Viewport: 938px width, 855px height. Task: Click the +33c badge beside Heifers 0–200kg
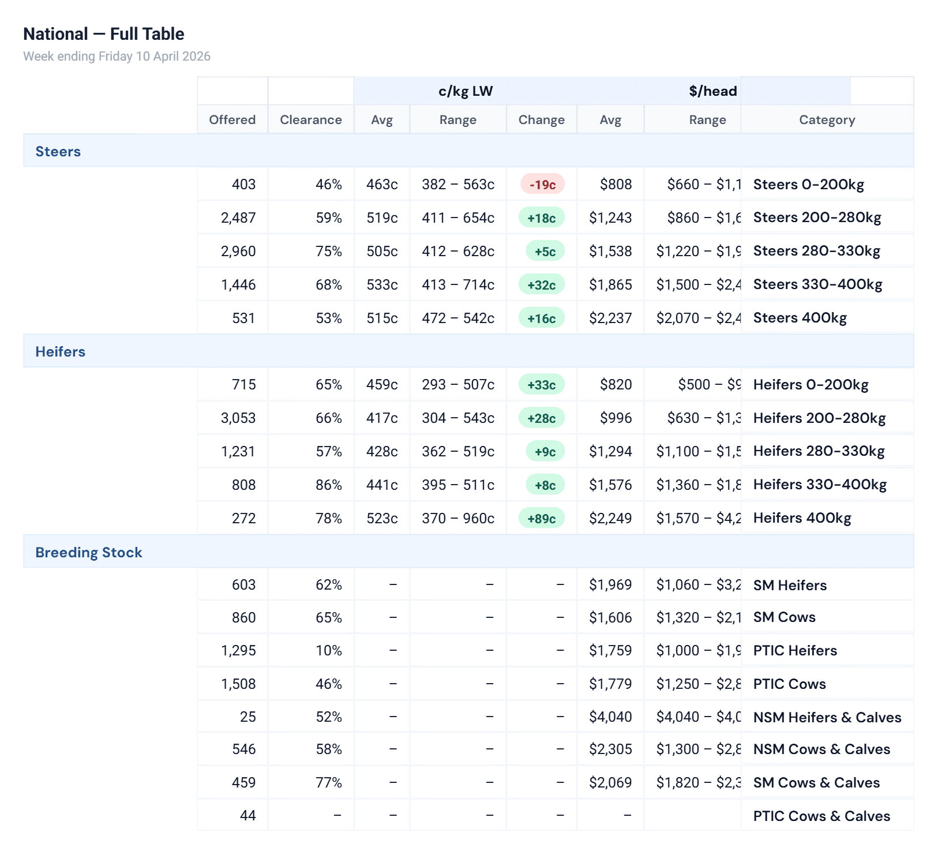click(x=541, y=384)
